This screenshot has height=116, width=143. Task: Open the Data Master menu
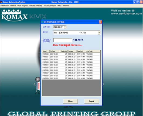5,6
